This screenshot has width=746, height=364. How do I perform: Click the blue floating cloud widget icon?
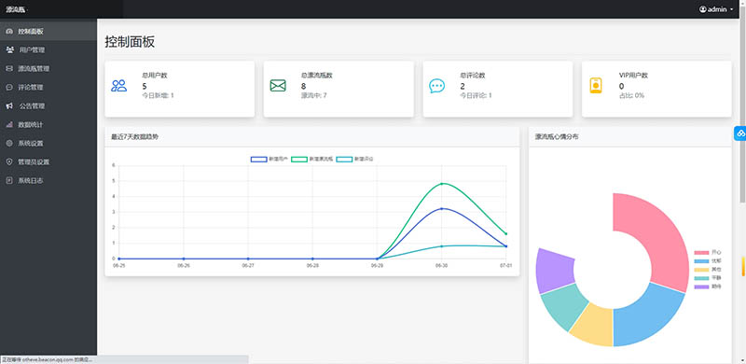(x=740, y=133)
